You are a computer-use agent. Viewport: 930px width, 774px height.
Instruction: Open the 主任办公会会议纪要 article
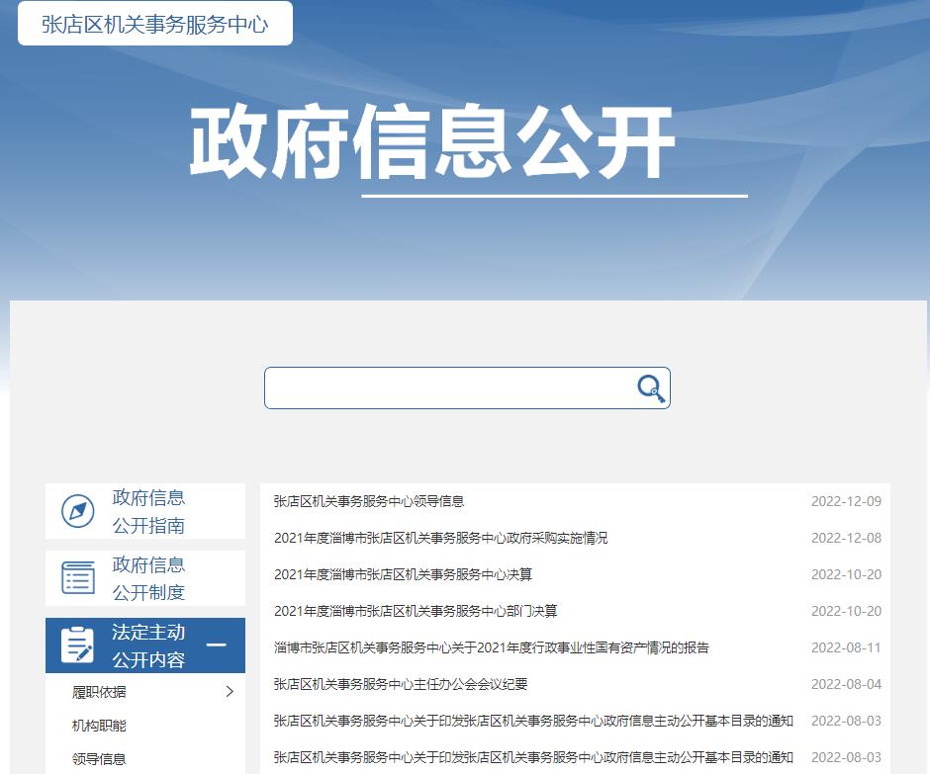401,684
